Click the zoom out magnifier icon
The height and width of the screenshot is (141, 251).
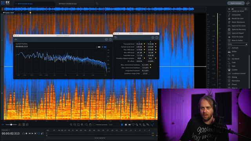[75, 125]
